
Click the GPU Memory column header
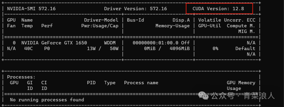(x=241, y=83)
